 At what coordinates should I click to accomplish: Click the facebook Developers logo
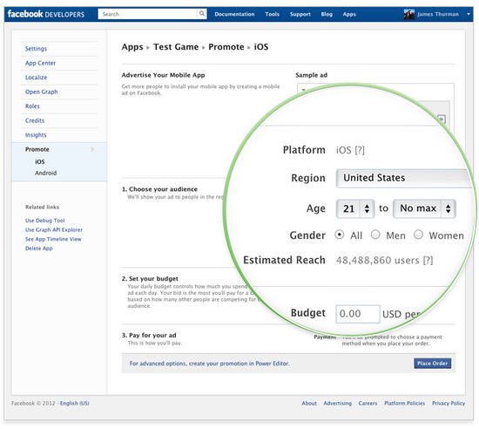pos(46,14)
